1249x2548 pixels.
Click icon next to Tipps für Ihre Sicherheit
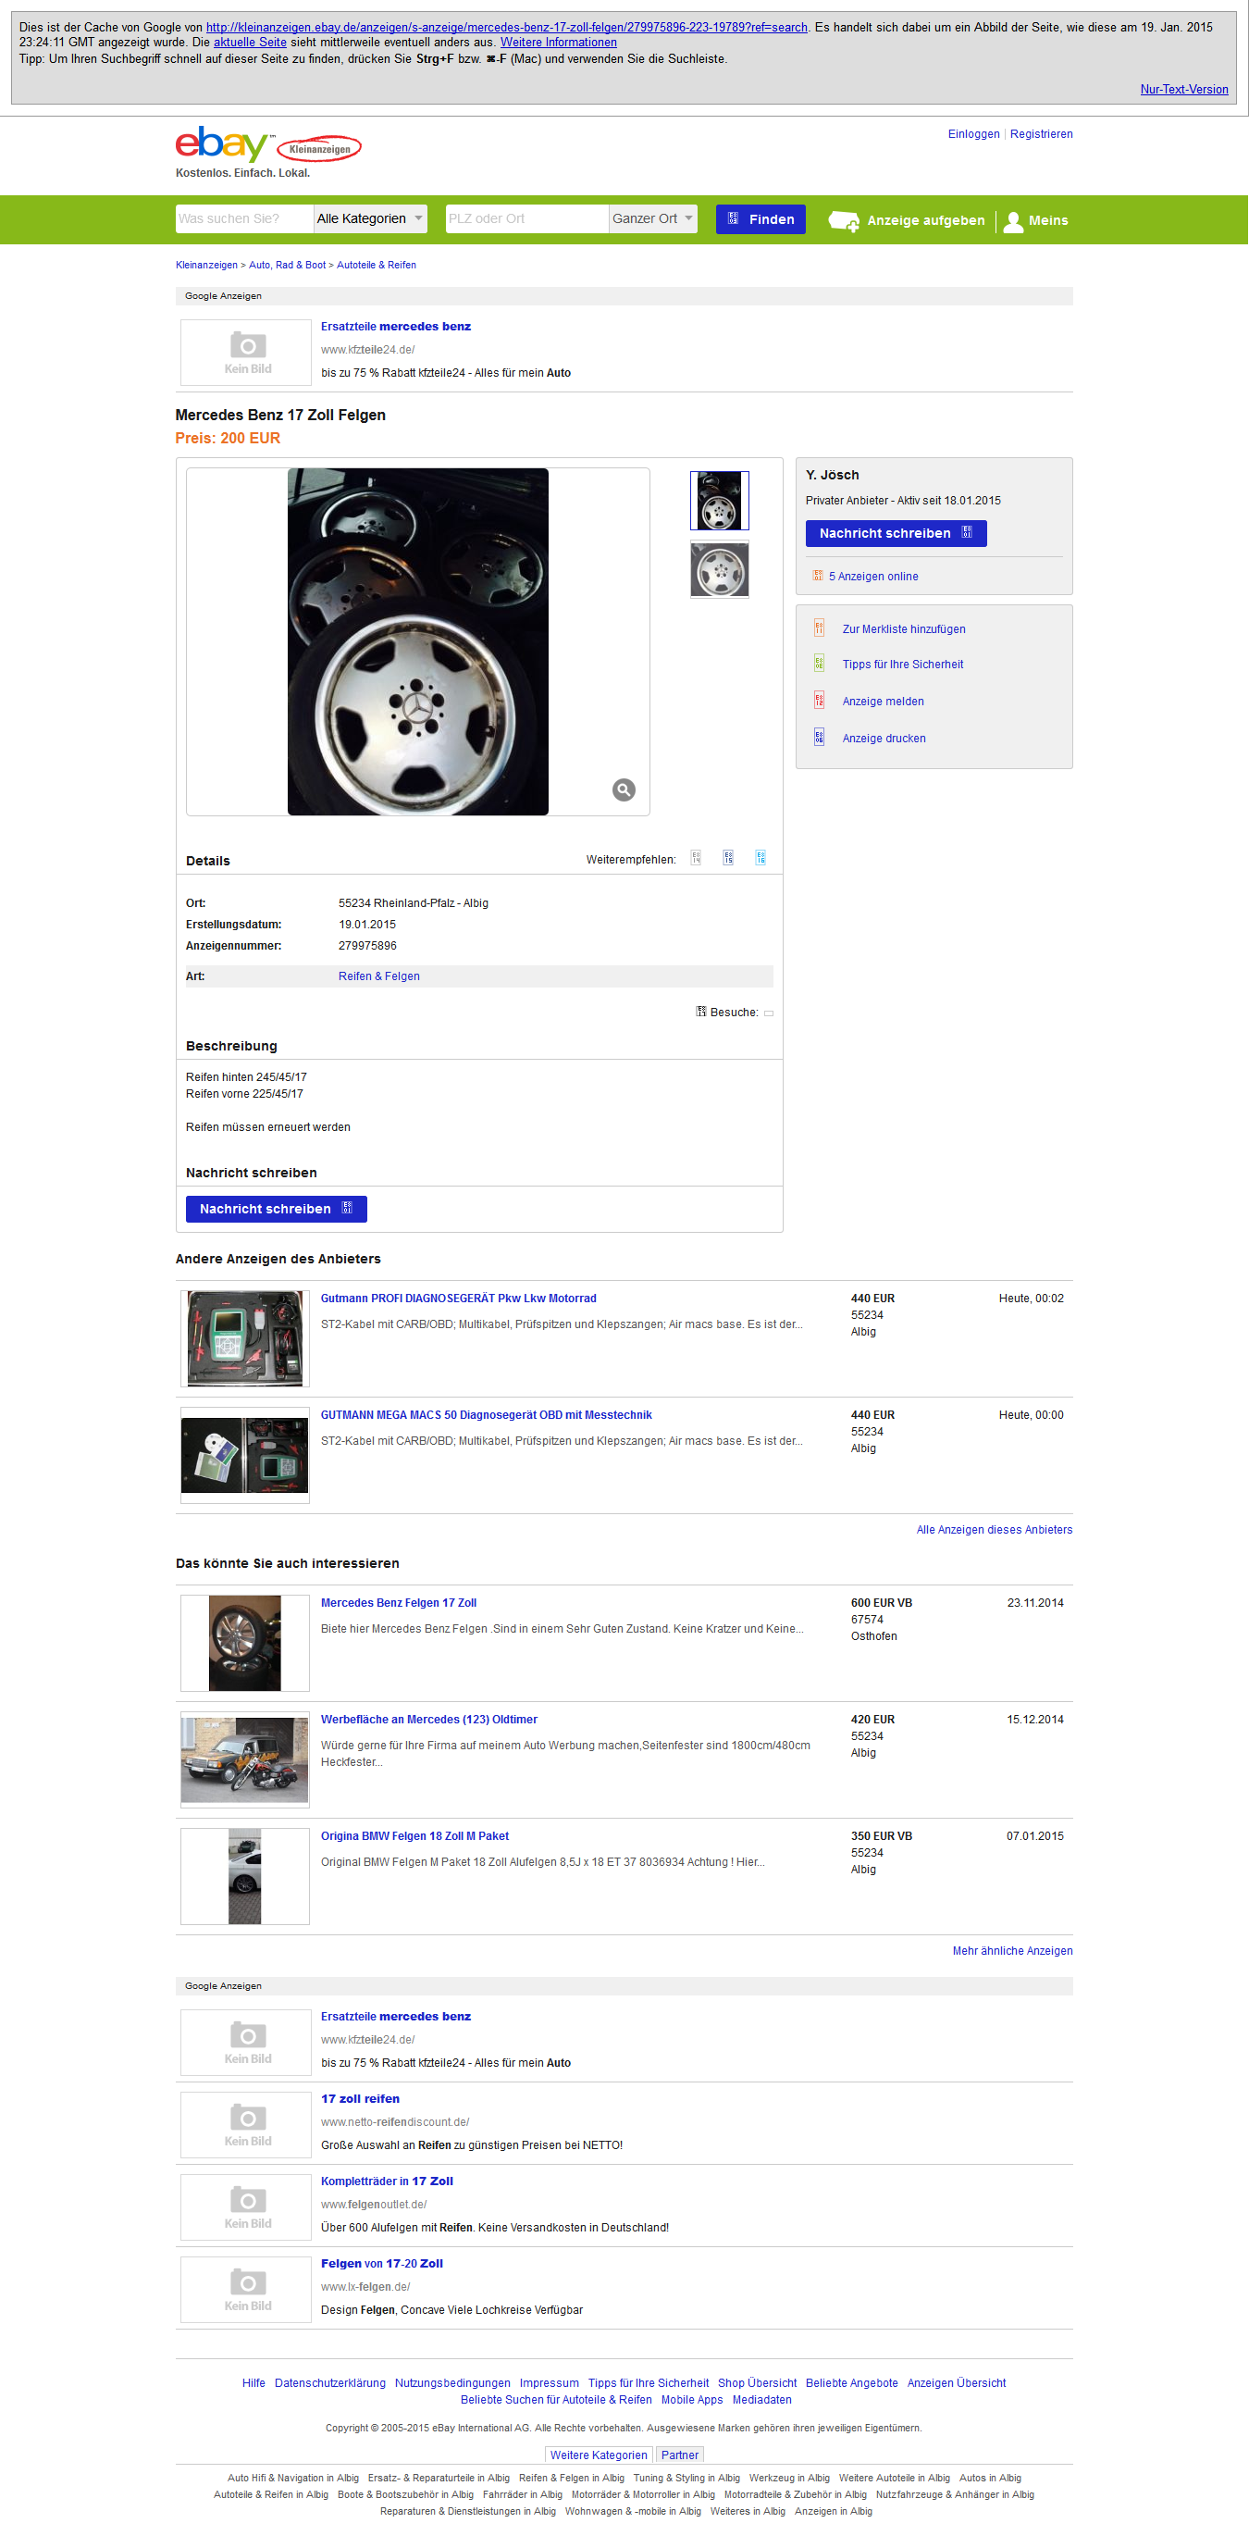(819, 664)
